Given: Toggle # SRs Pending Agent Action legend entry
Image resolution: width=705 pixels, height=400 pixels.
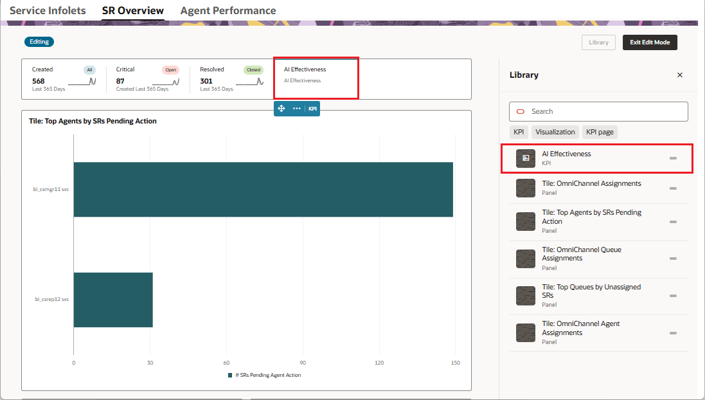Looking at the screenshot, I should tap(265, 375).
